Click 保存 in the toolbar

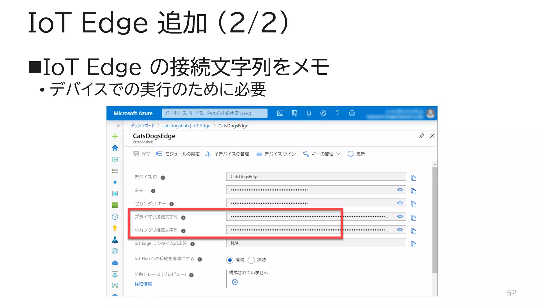click(142, 154)
